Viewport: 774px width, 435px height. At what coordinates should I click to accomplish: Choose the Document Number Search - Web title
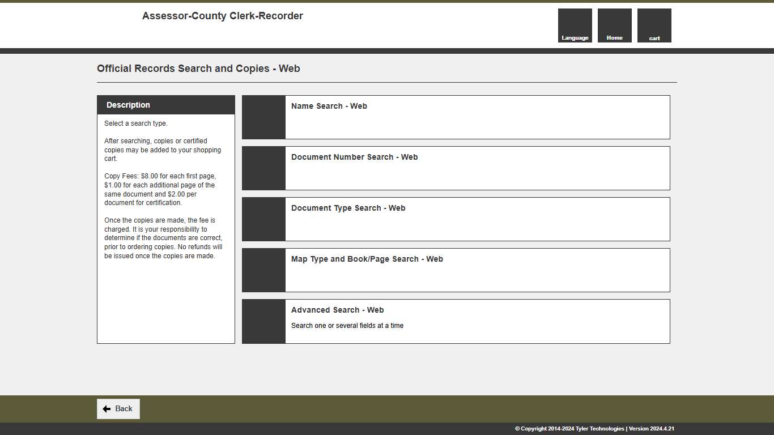(x=354, y=157)
